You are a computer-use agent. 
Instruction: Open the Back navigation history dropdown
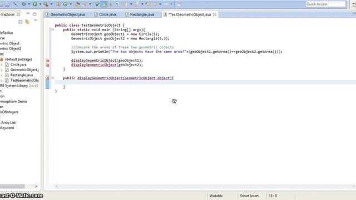tap(160, 4)
